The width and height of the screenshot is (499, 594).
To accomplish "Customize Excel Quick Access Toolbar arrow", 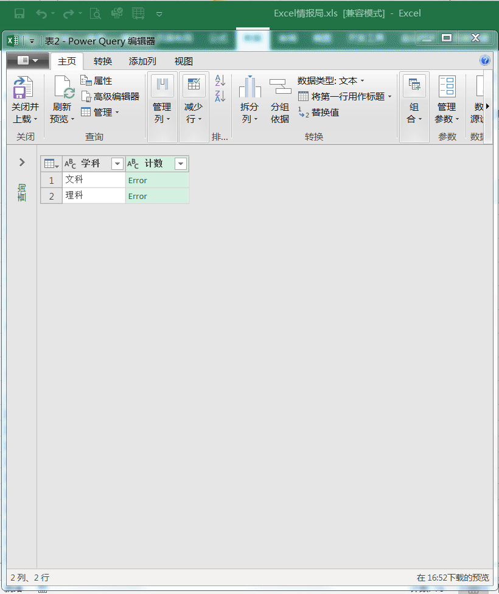I will [x=159, y=14].
